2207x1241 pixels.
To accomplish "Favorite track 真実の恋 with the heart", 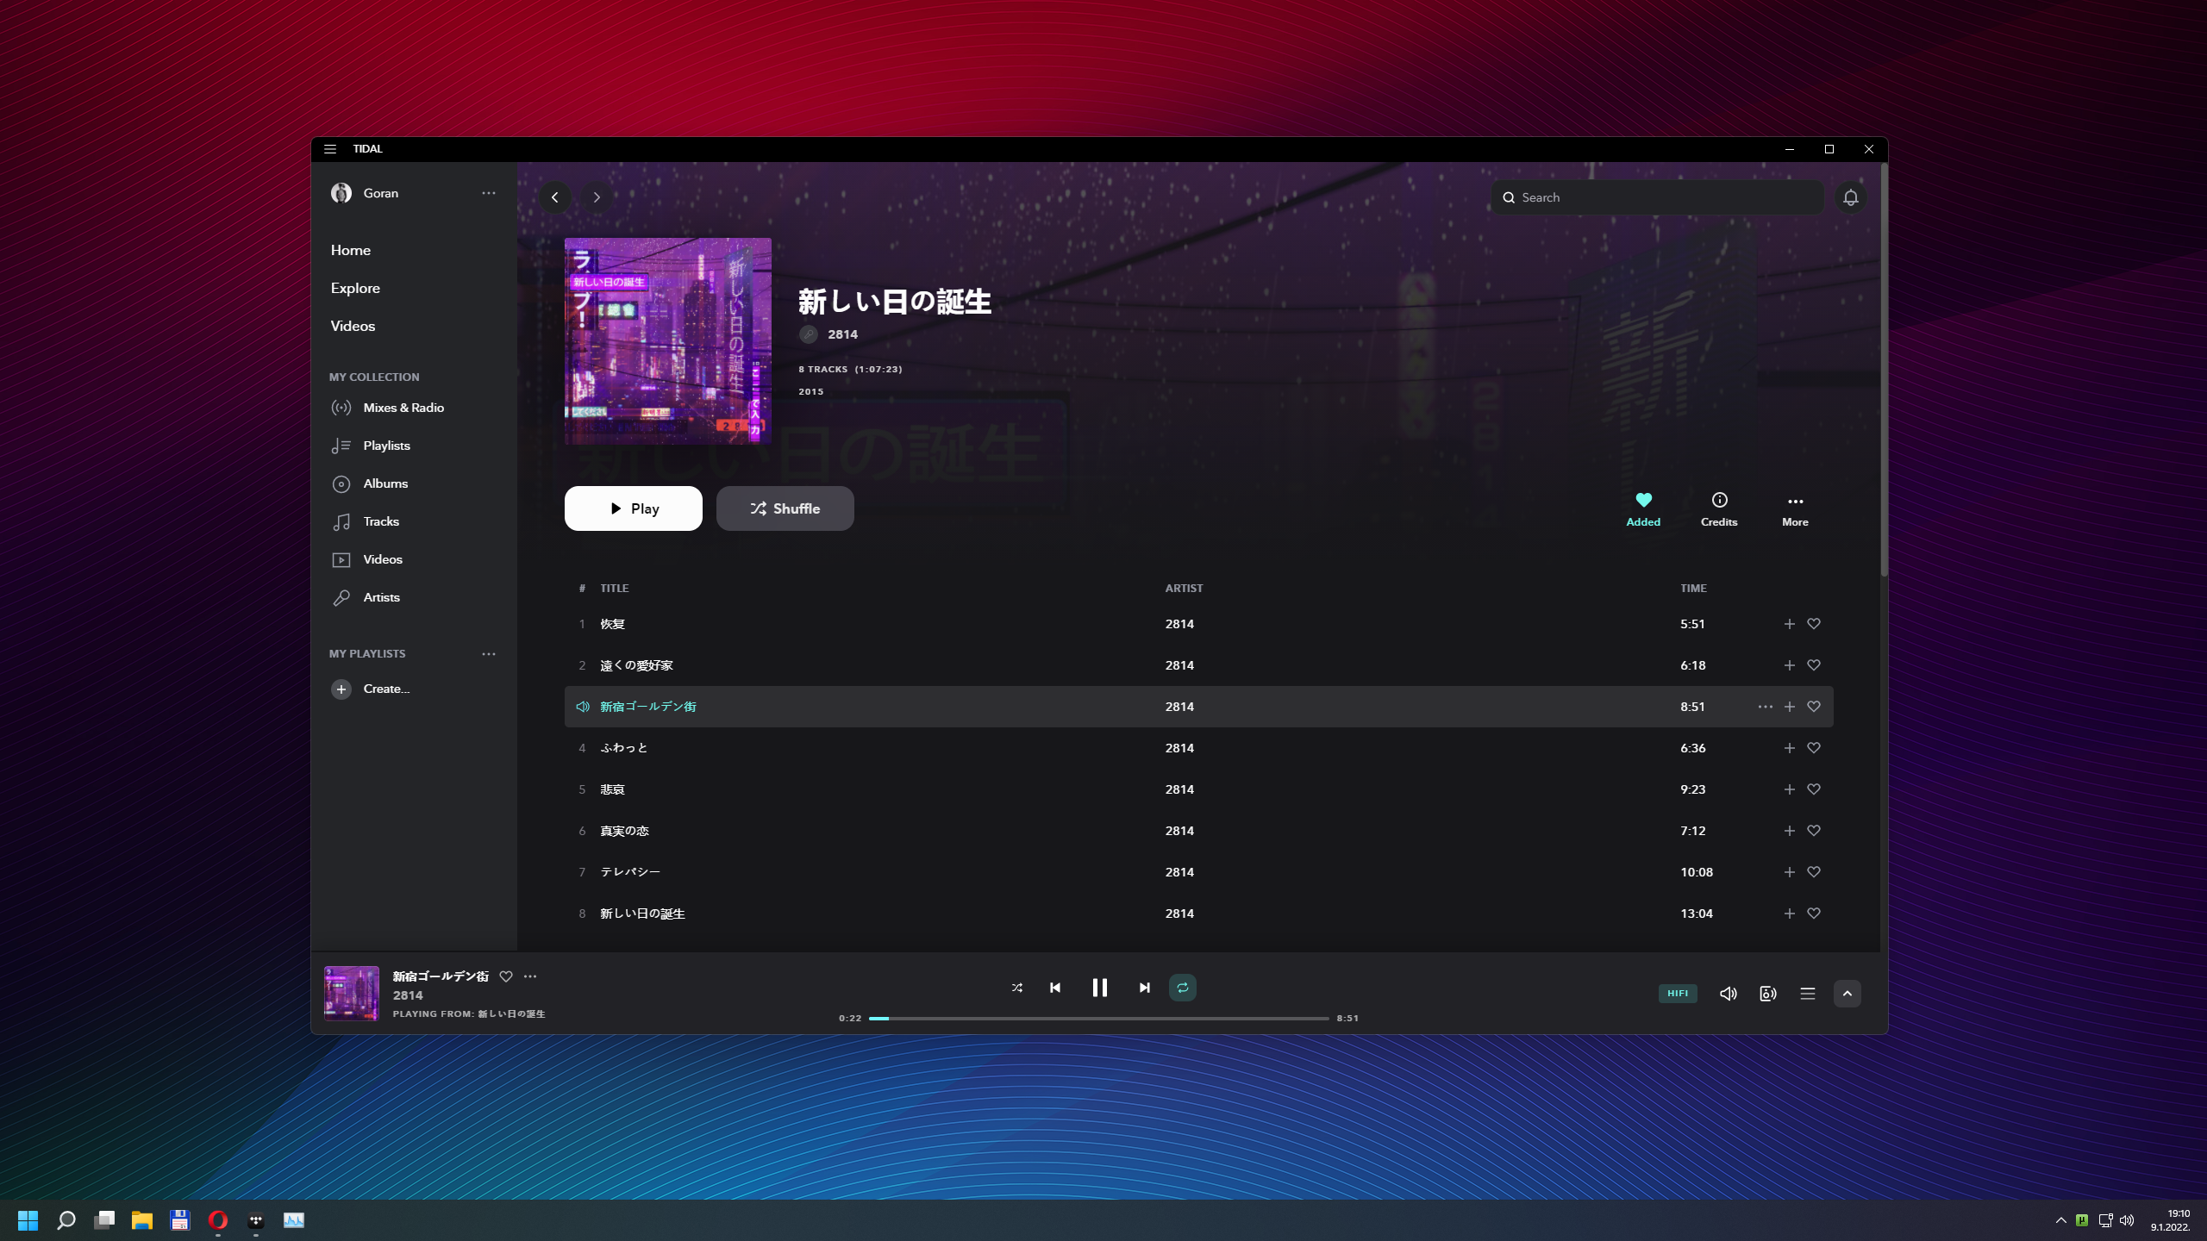I will click(1814, 831).
